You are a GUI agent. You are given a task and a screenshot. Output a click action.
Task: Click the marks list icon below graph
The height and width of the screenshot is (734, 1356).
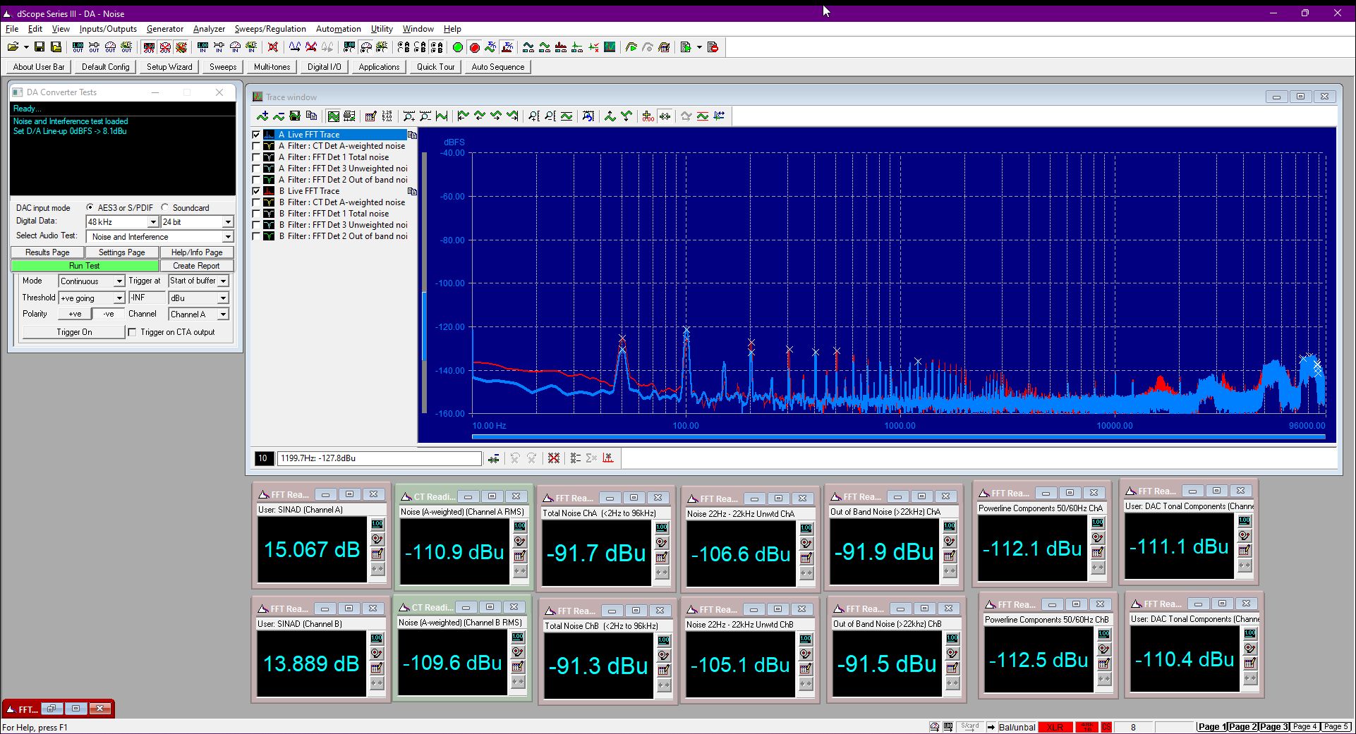(x=575, y=458)
